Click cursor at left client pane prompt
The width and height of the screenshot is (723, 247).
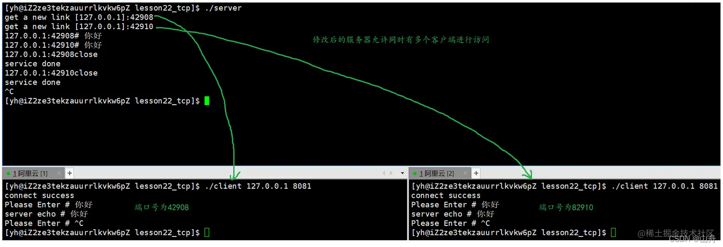pos(207,233)
